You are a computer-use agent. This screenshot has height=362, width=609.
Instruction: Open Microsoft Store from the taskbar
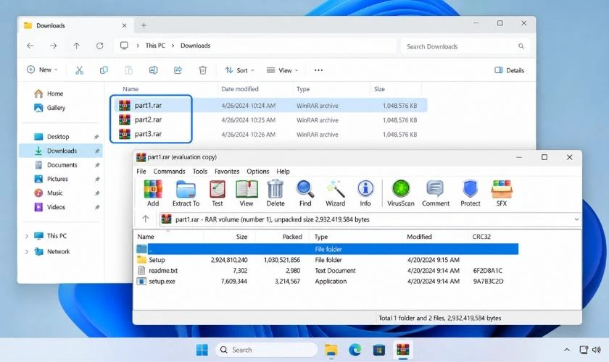tap(379, 350)
